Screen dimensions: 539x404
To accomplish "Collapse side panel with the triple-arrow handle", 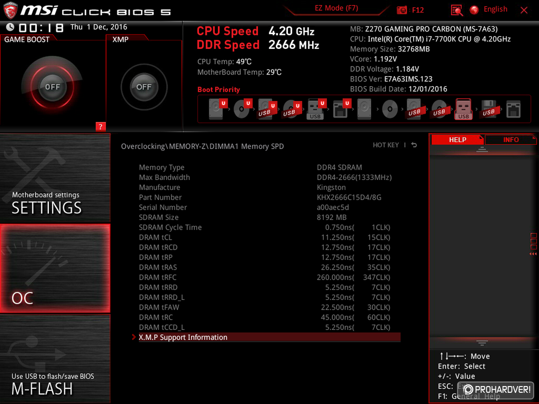I will point(533,254).
